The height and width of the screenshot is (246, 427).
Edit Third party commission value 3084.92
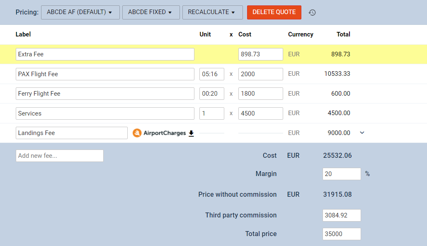point(342,215)
